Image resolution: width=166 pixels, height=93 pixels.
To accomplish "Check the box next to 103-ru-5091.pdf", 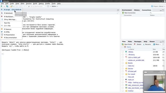I will coord(123,57).
